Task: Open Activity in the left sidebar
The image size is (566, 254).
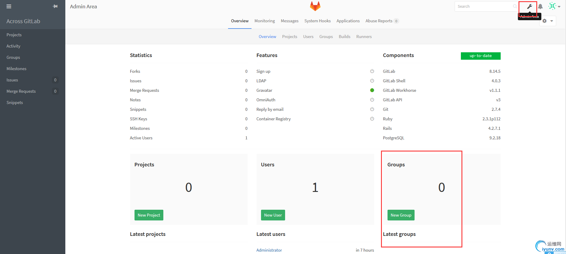Action: tap(33, 46)
